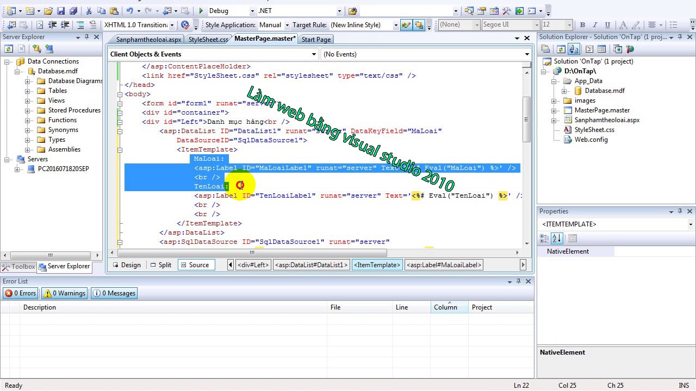The width and height of the screenshot is (696, 391).
Task: Open the Start Page tab
Action: click(x=315, y=39)
